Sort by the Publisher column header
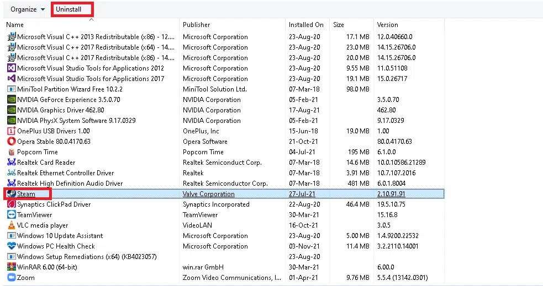 tap(196, 25)
